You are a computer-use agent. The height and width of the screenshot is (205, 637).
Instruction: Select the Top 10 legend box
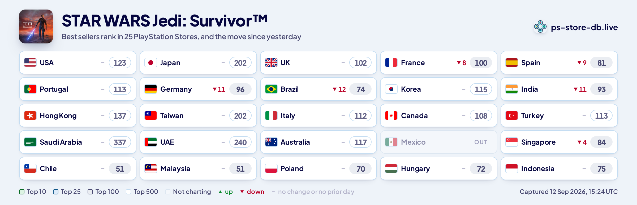(22, 192)
